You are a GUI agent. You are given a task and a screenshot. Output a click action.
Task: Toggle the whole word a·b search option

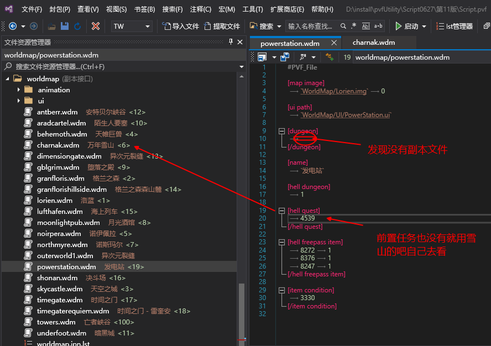pyautogui.click(x=378, y=26)
